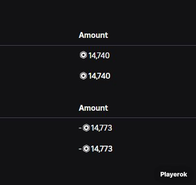Click the upper Amount column header

pos(93,35)
